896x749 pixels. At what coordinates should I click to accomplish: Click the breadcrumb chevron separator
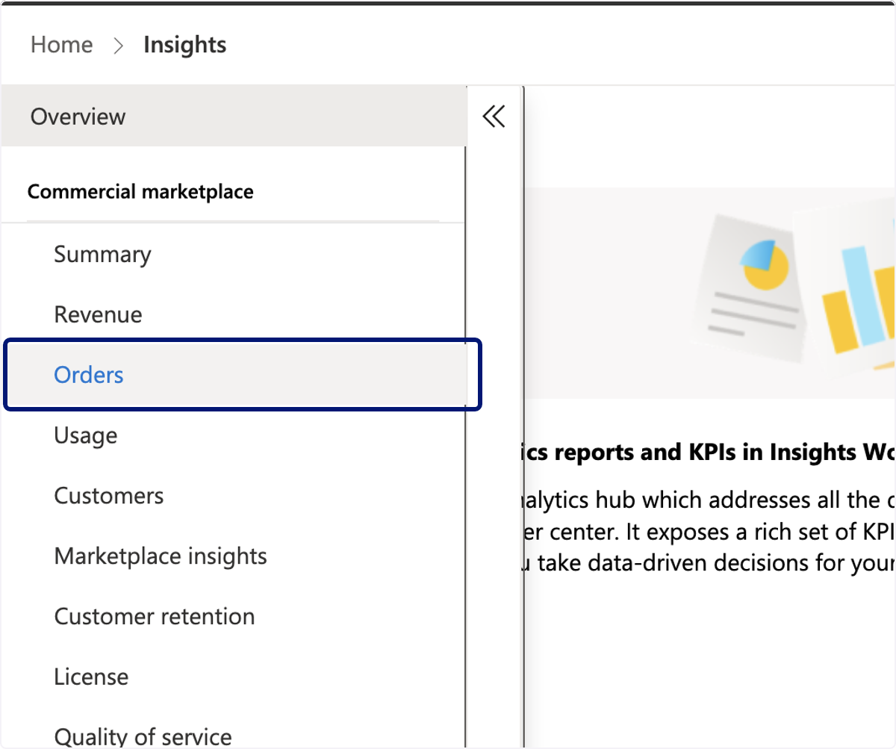coord(118,46)
